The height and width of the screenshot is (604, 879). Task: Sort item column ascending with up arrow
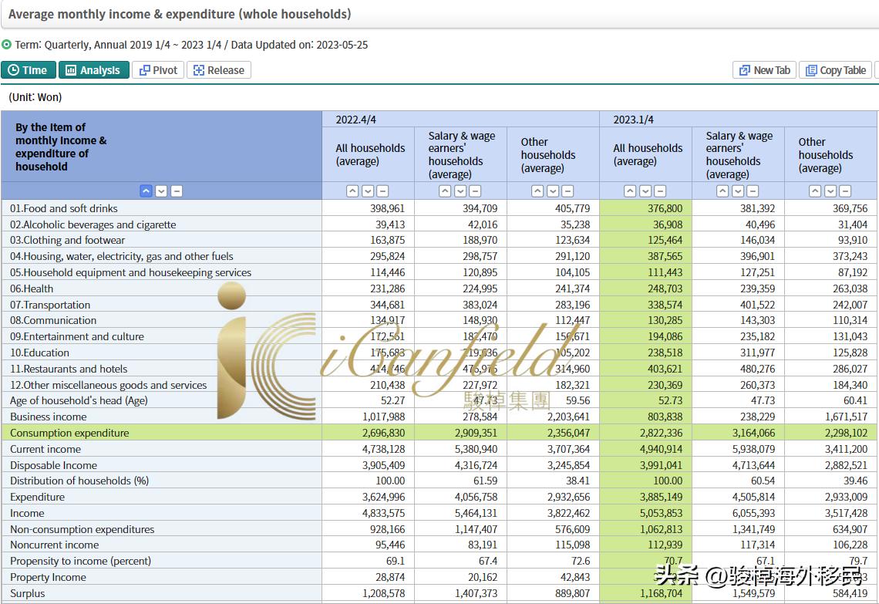(x=146, y=191)
